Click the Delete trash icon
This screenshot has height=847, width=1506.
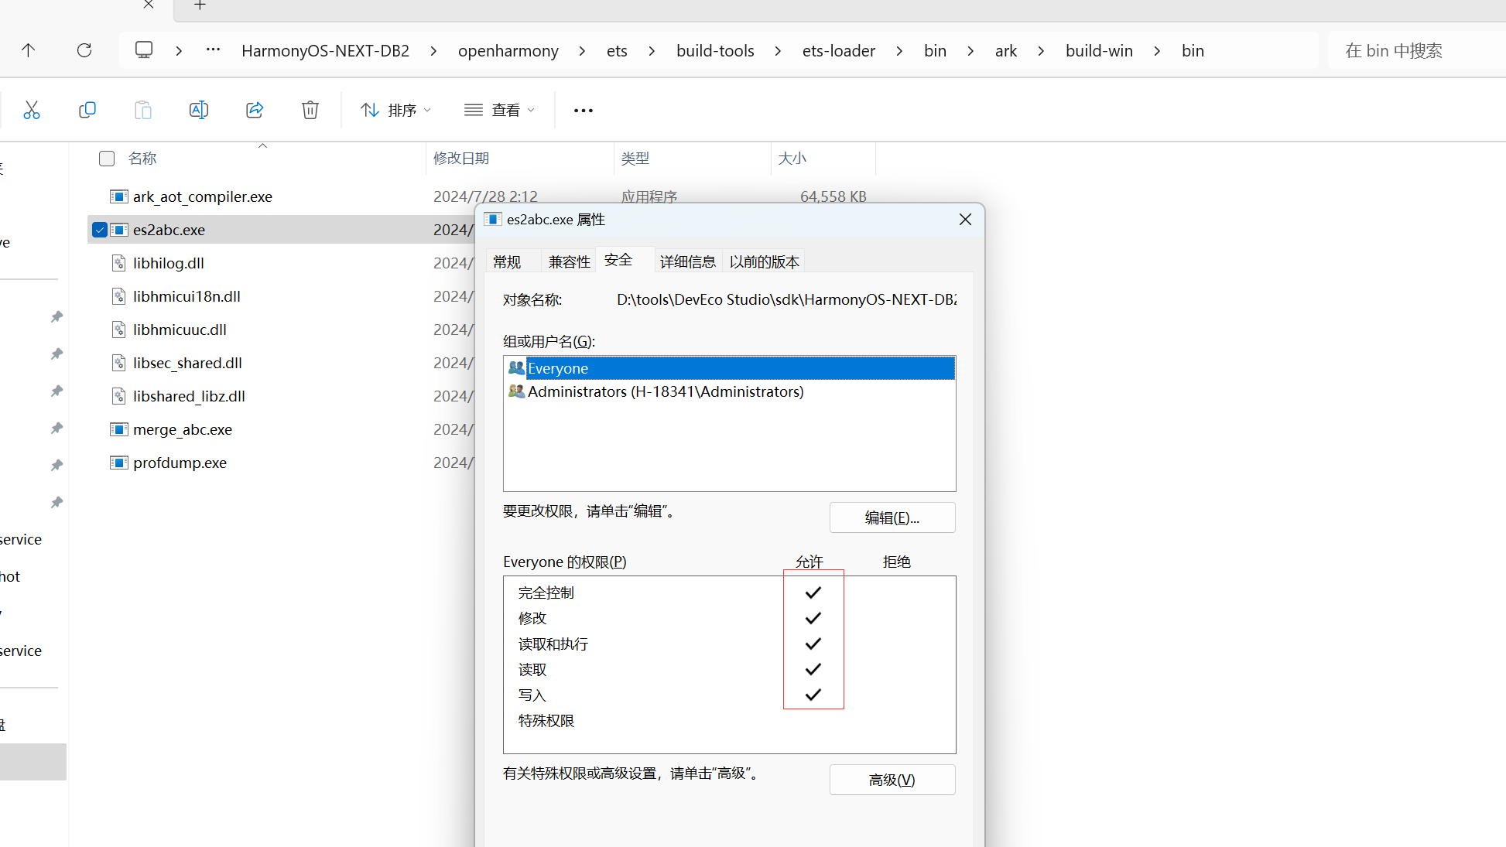pos(310,110)
